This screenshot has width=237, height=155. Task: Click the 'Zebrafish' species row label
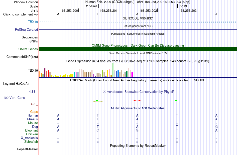click(x=31, y=142)
